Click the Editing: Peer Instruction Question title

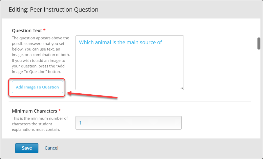point(54,10)
